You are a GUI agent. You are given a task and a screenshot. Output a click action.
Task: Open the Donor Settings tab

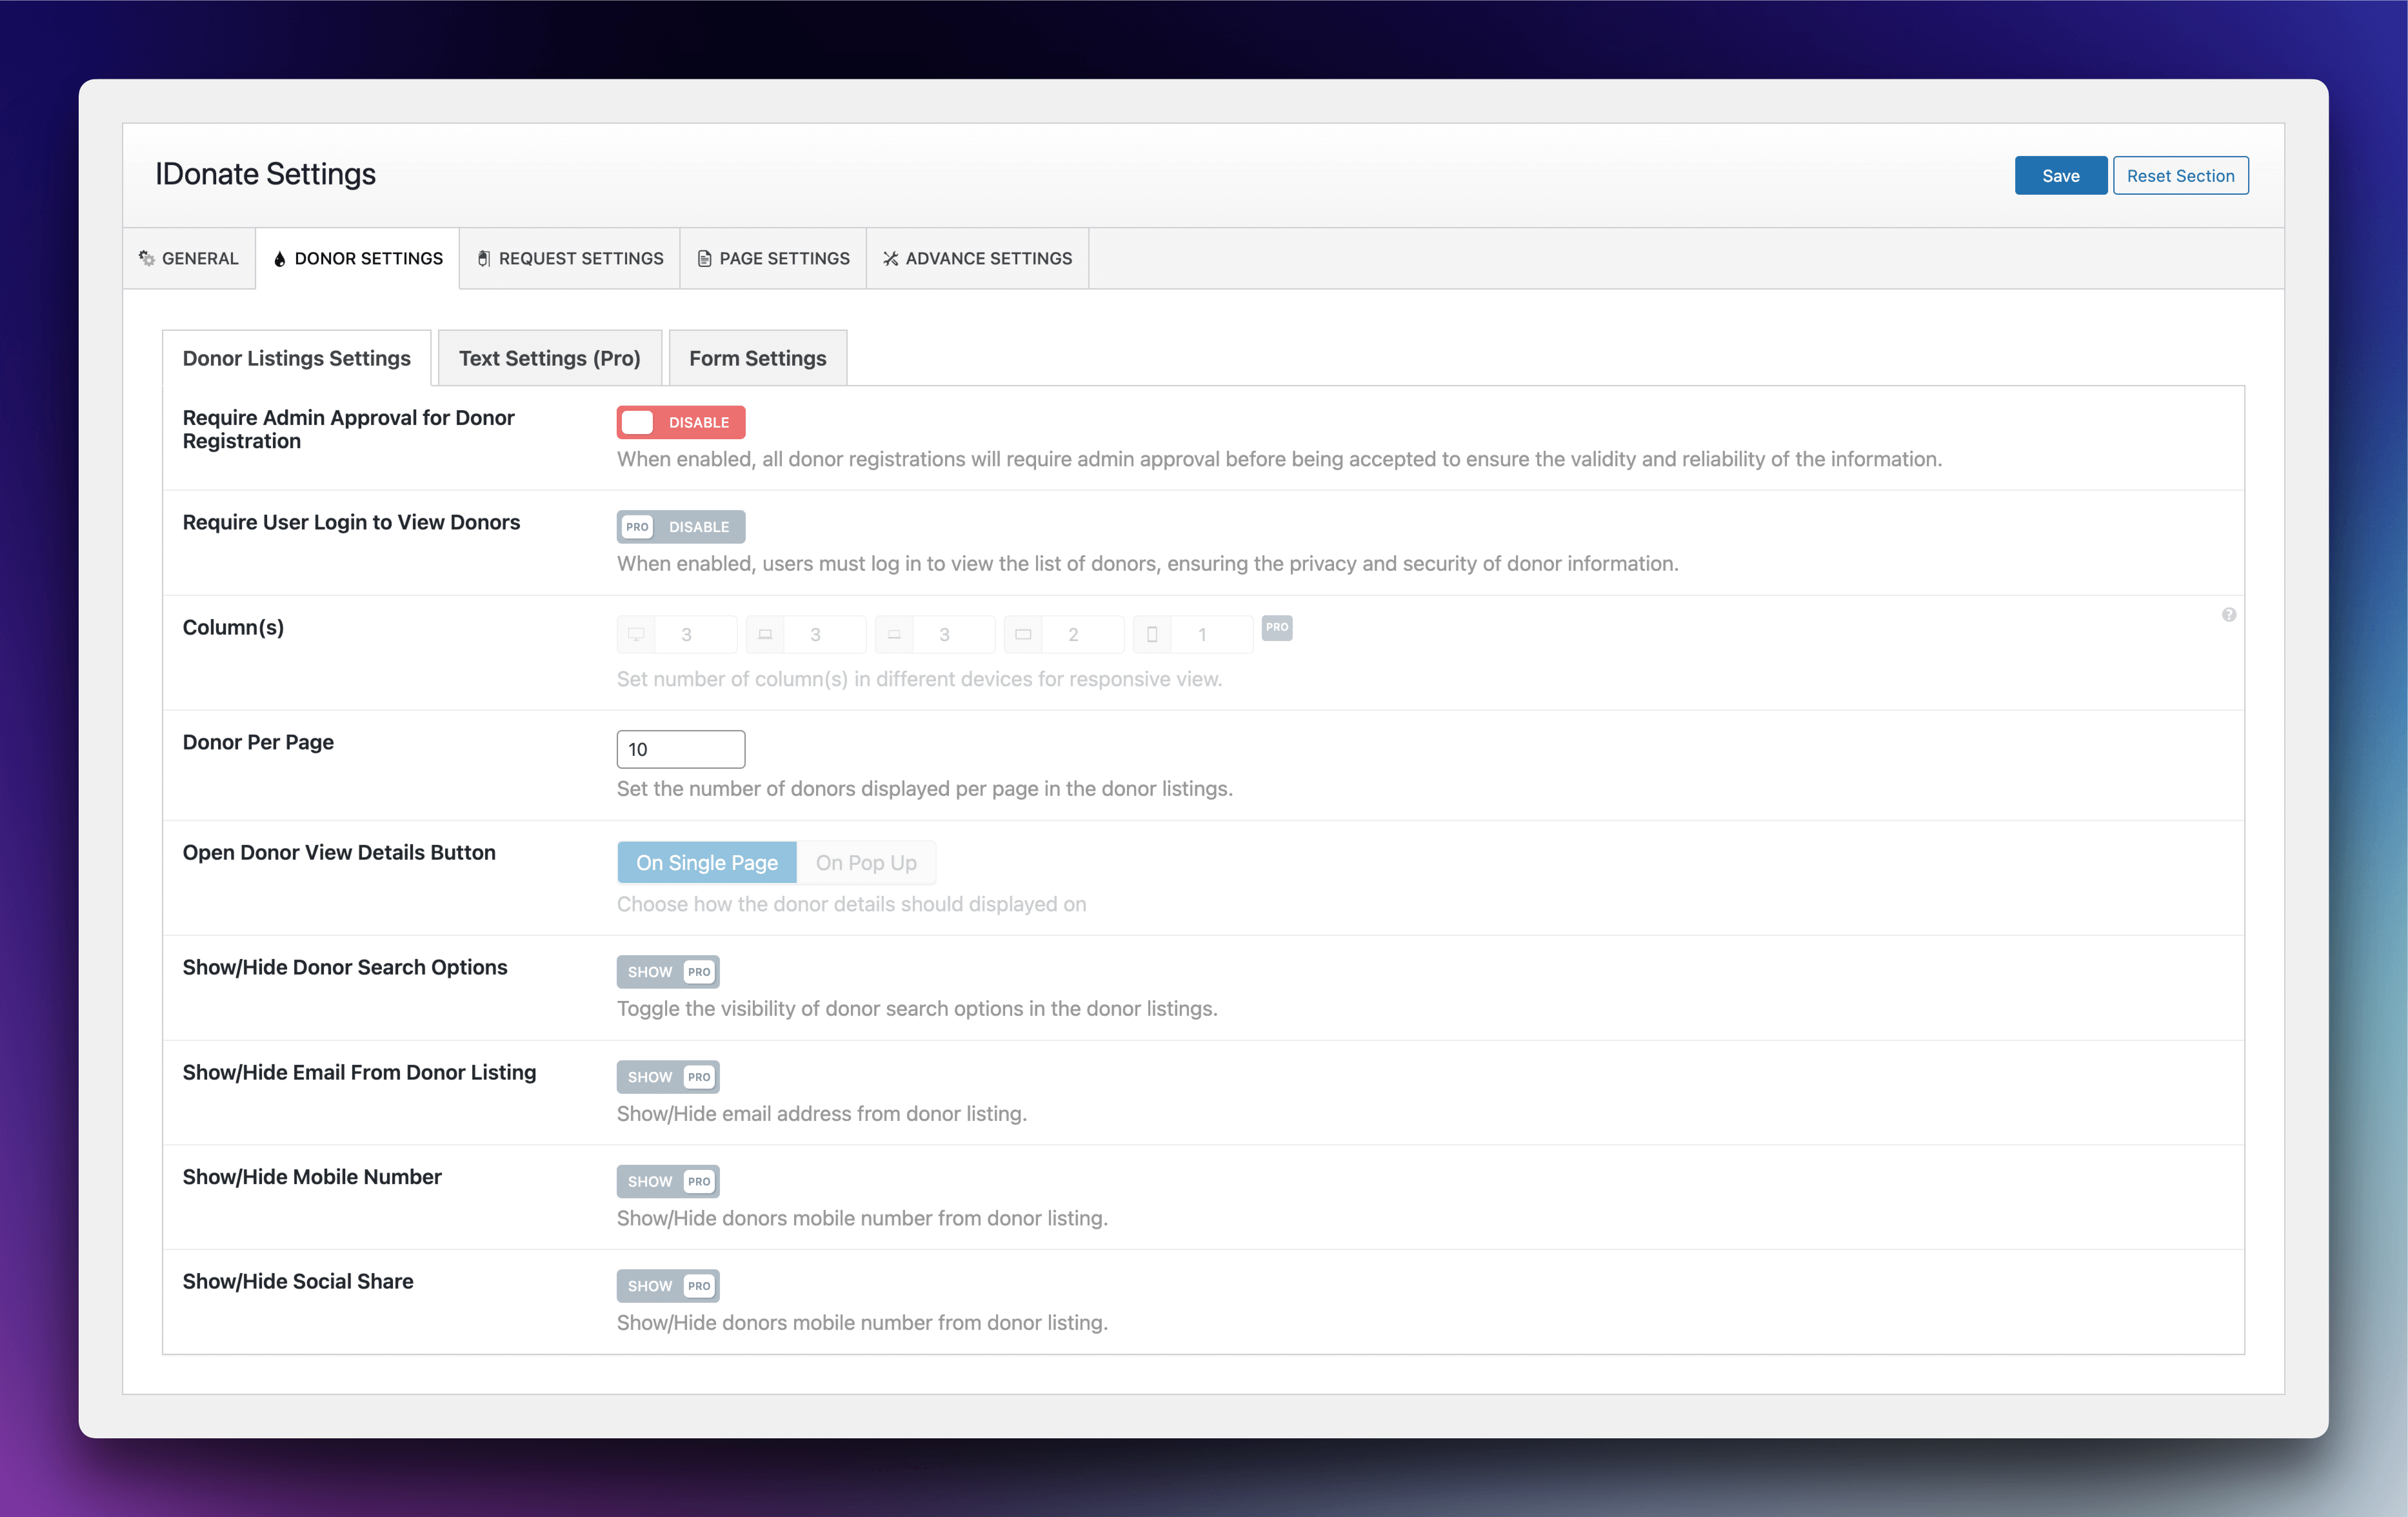[x=358, y=259]
